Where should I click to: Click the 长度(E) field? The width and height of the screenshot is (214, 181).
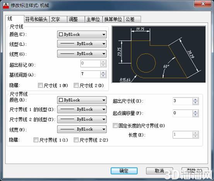183,135
